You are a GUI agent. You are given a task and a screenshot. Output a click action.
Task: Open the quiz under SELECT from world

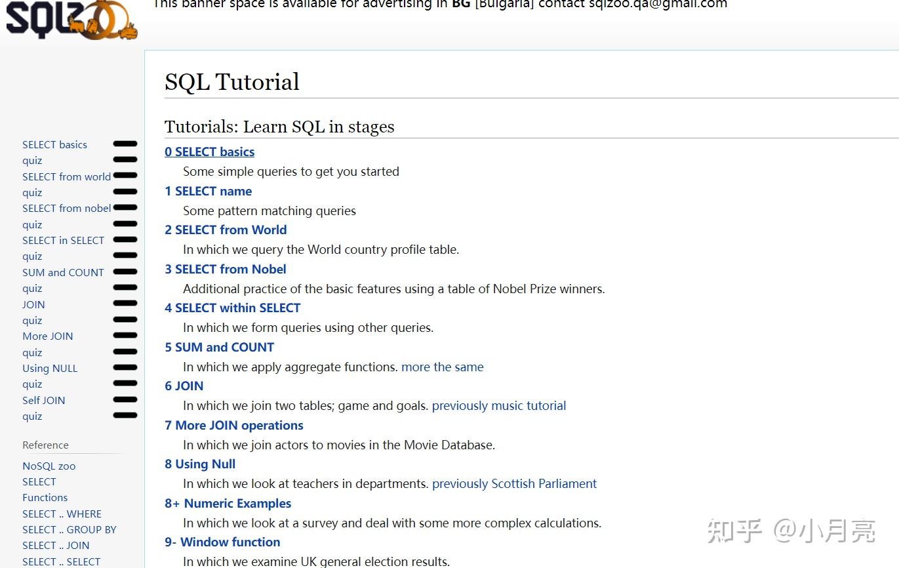point(32,192)
